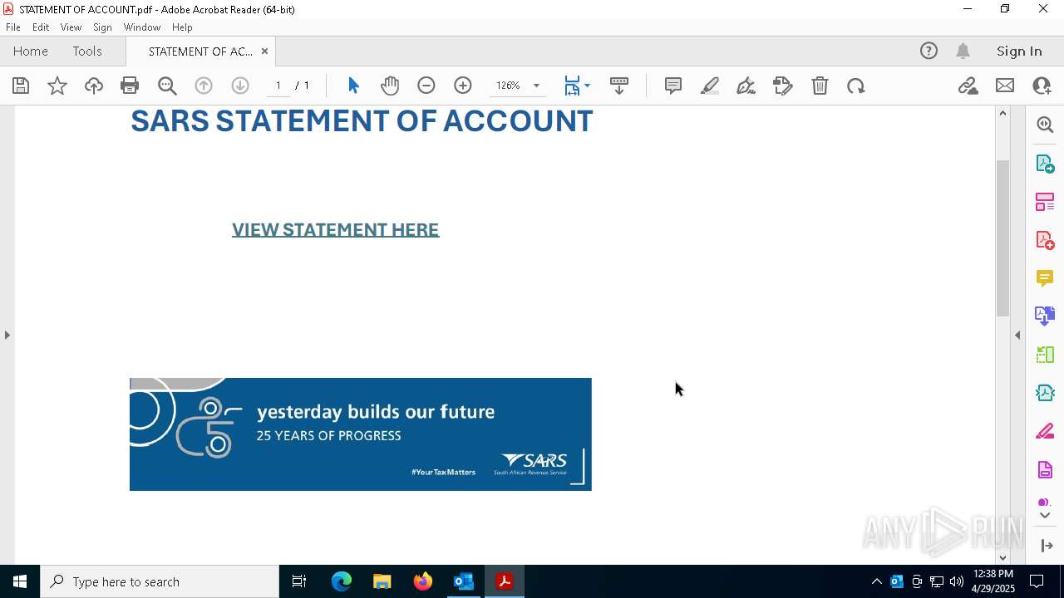1064x598 pixels.
Task: Rotate the page view
Action: (x=856, y=86)
